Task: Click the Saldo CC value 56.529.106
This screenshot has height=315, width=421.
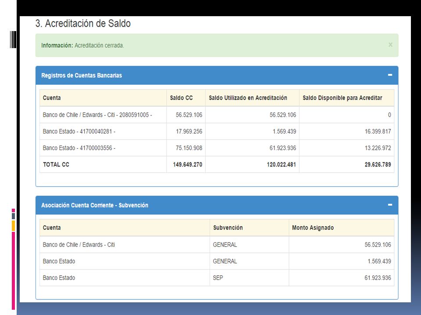Action: click(x=189, y=115)
